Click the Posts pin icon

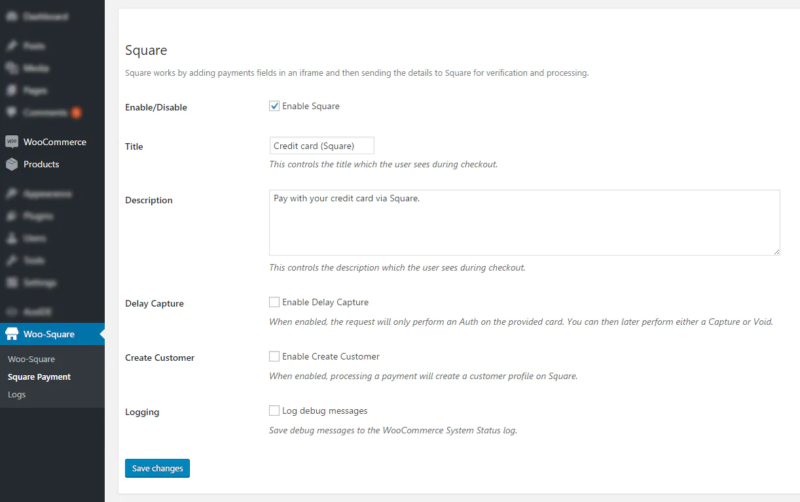point(12,46)
